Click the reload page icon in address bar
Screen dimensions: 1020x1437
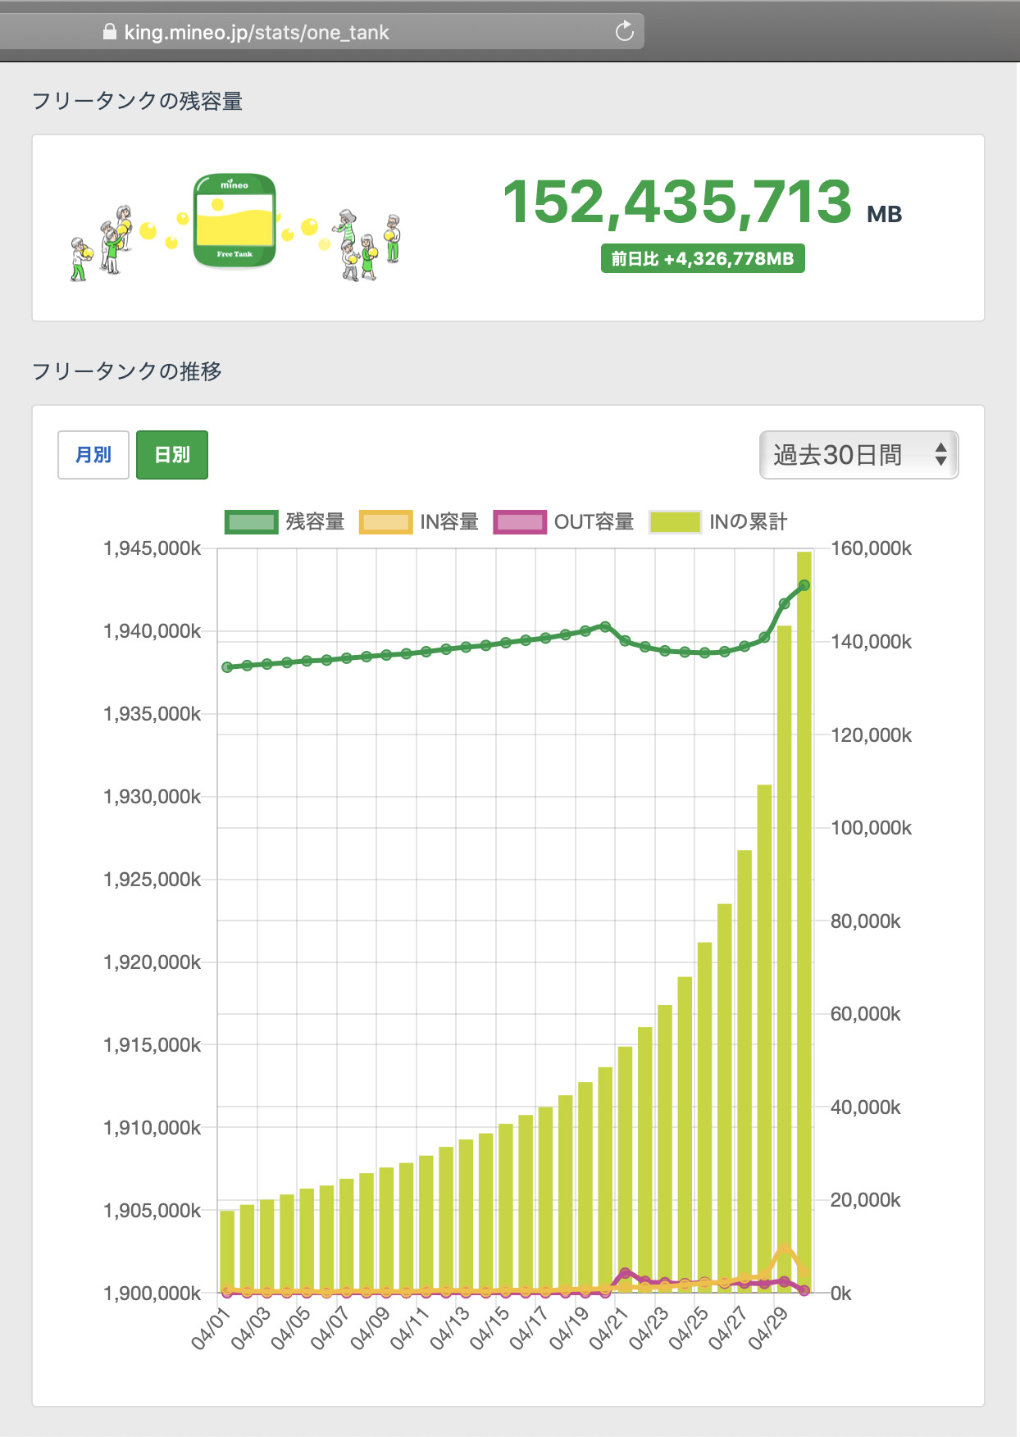pos(624,32)
